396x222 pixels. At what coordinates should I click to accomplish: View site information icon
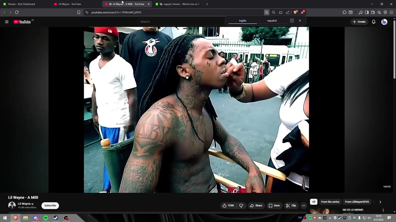(x=87, y=12)
